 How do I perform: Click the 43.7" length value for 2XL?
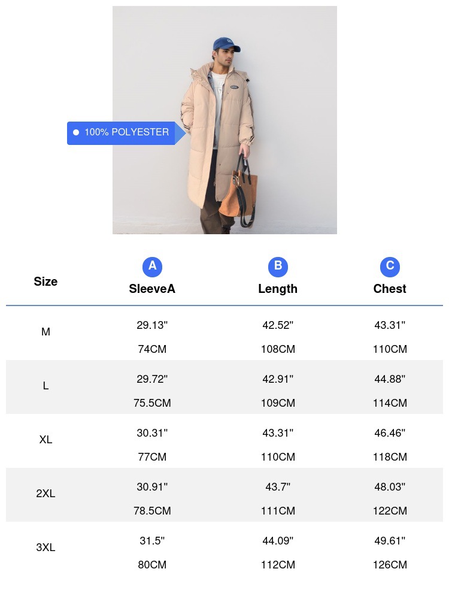click(278, 486)
